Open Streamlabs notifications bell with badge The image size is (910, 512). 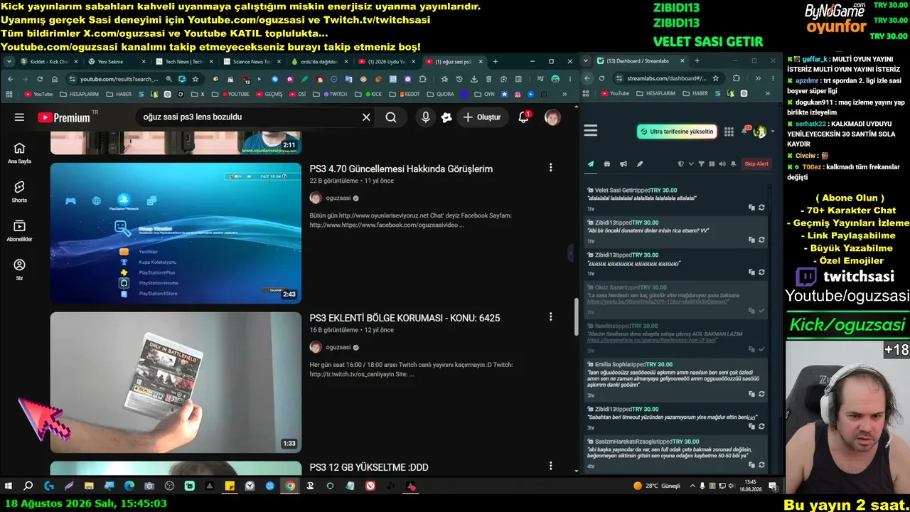(745, 131)
